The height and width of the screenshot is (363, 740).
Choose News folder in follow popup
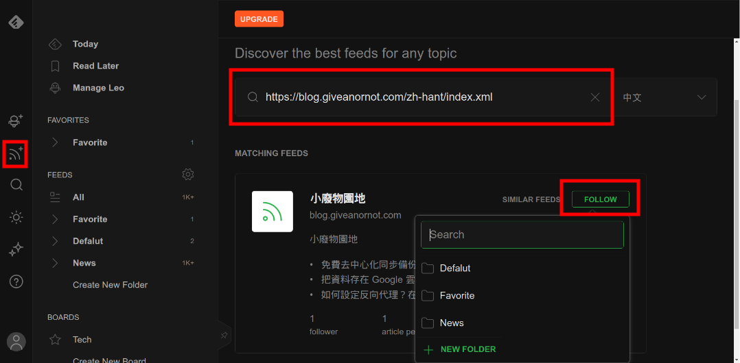coord(452,323)
